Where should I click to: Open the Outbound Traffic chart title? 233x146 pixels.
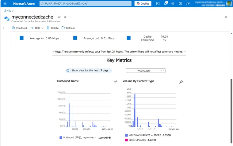(68, 81)
